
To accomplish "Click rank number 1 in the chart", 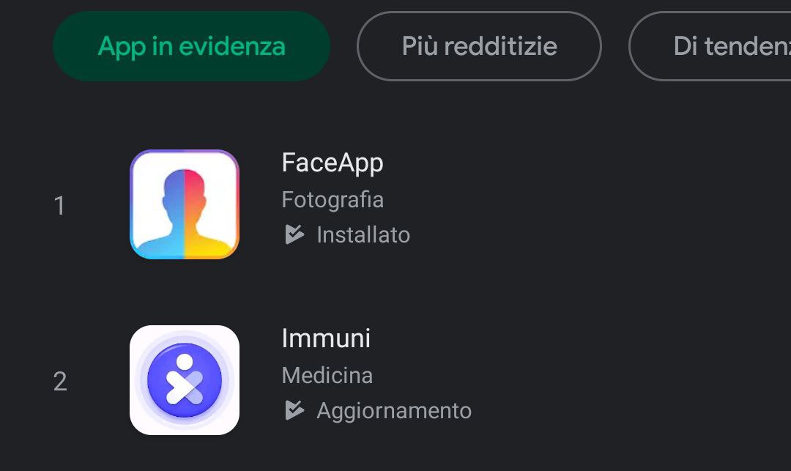I will click(x=60, y=206).
